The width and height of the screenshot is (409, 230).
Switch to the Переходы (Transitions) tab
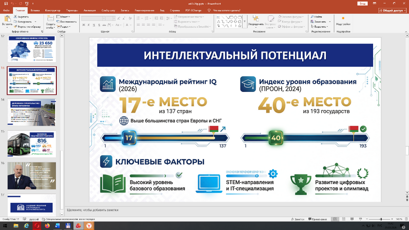[72, 10]
